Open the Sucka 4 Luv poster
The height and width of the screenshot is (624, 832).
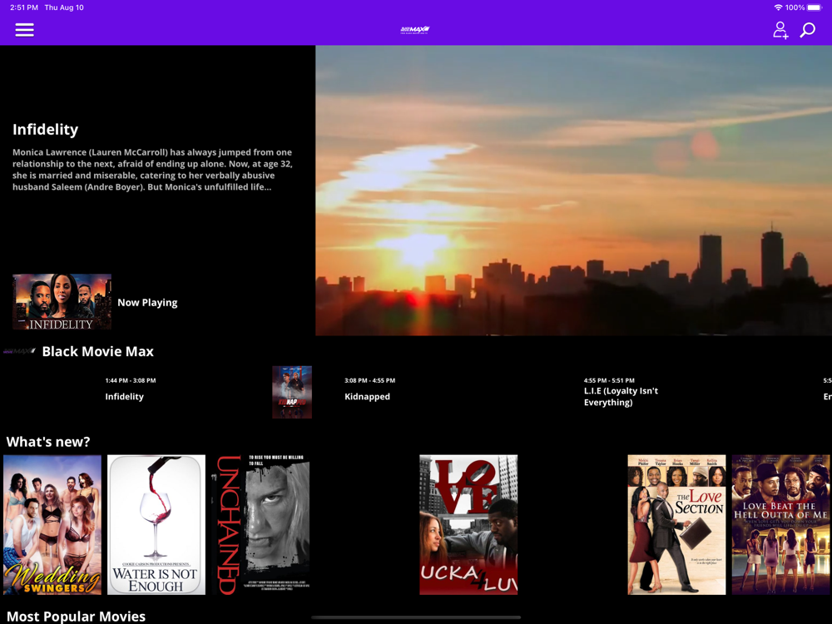tap(468, 525)
